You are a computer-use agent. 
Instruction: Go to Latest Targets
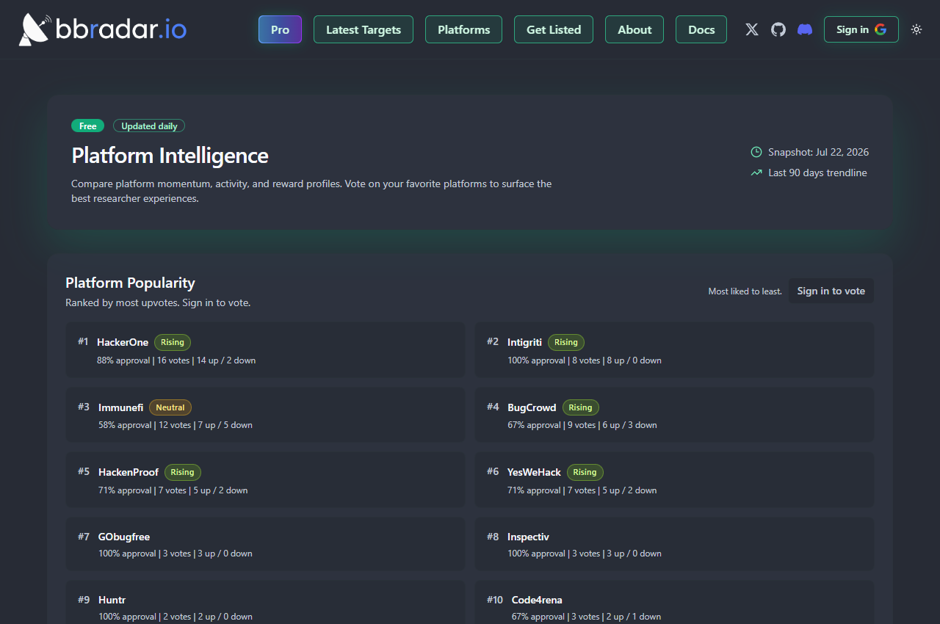[x=364, y=29]
